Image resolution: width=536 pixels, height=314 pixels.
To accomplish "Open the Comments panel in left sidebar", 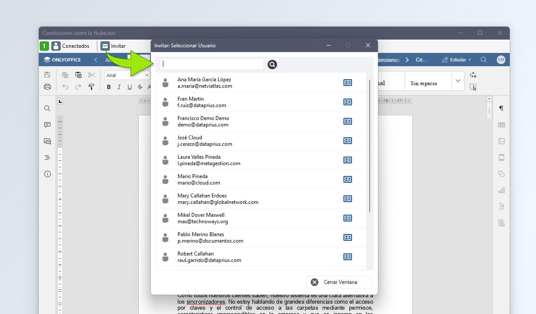I will coord(47,125).
